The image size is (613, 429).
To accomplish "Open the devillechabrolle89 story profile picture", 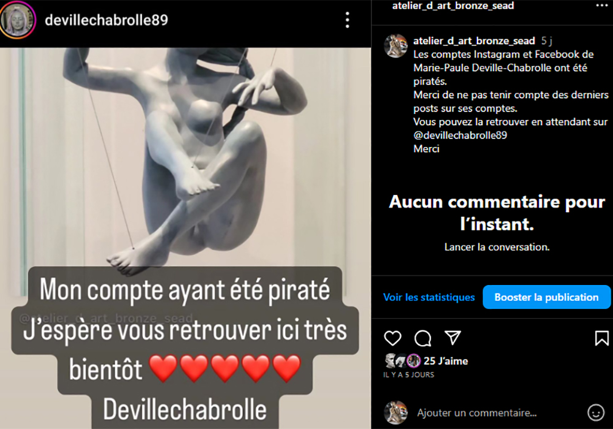I will pos(18,20).
